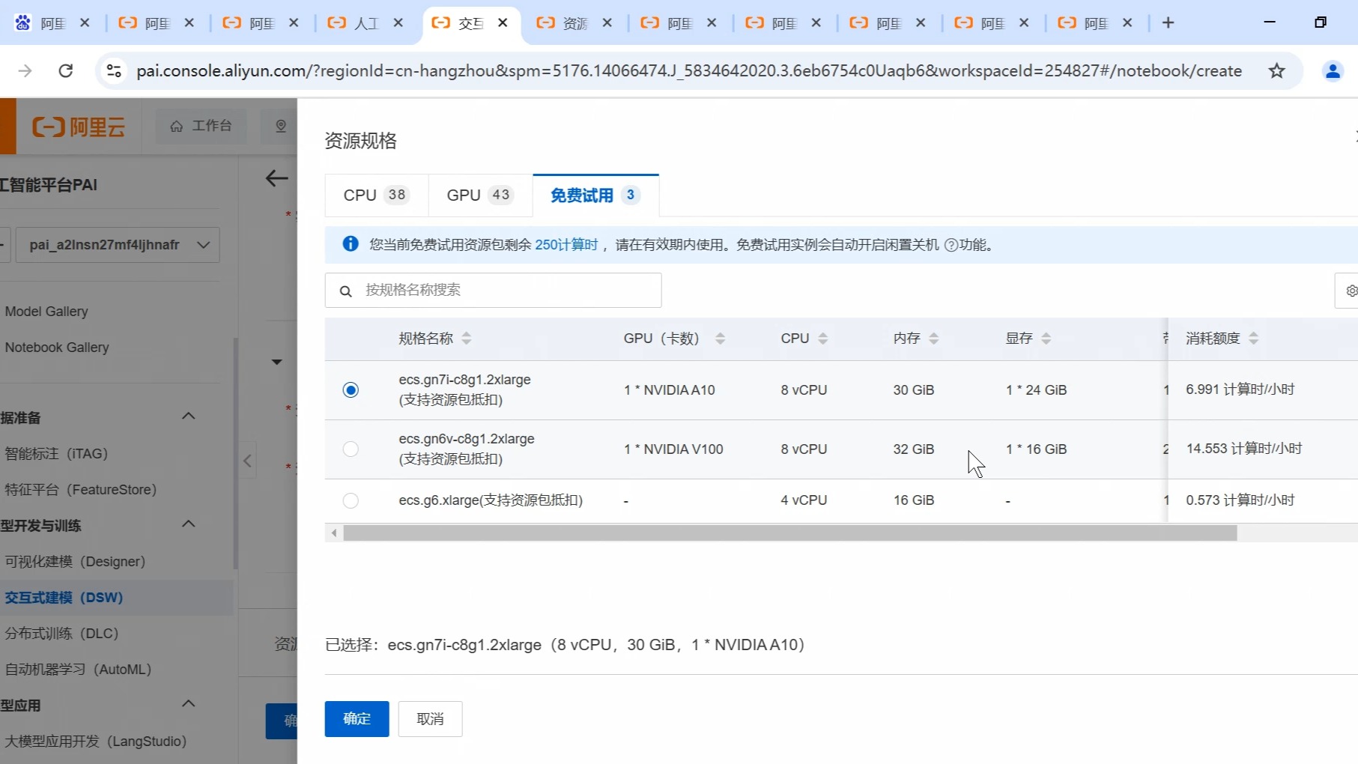This screenshot has height=764, width=1358.
Task: Open the 250计算时 link
Action: pyautogui.click(x=566, y=245)
